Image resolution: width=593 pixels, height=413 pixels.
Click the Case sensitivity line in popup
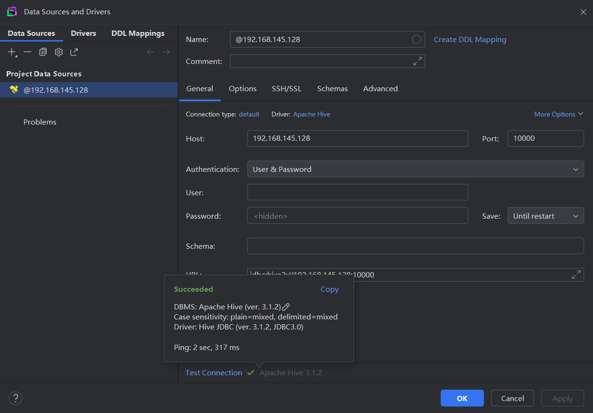click(256, 317)
